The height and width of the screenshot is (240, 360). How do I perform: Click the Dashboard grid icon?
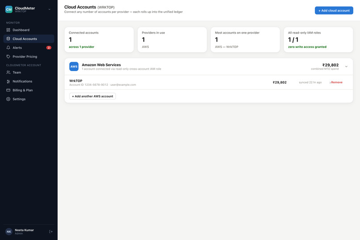click(8, 30)
